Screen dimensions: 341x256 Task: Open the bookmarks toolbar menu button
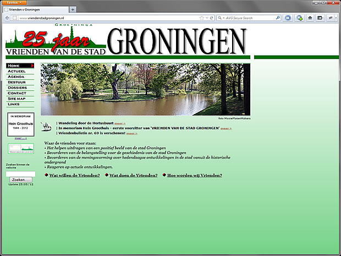coord(320,18)
